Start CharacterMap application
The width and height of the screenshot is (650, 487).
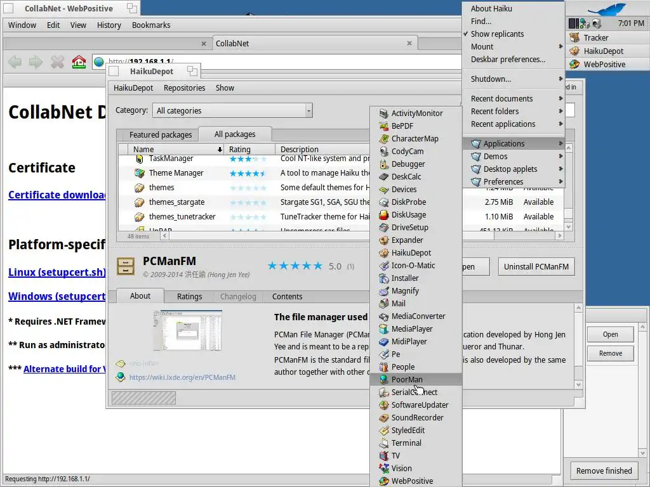416,139
